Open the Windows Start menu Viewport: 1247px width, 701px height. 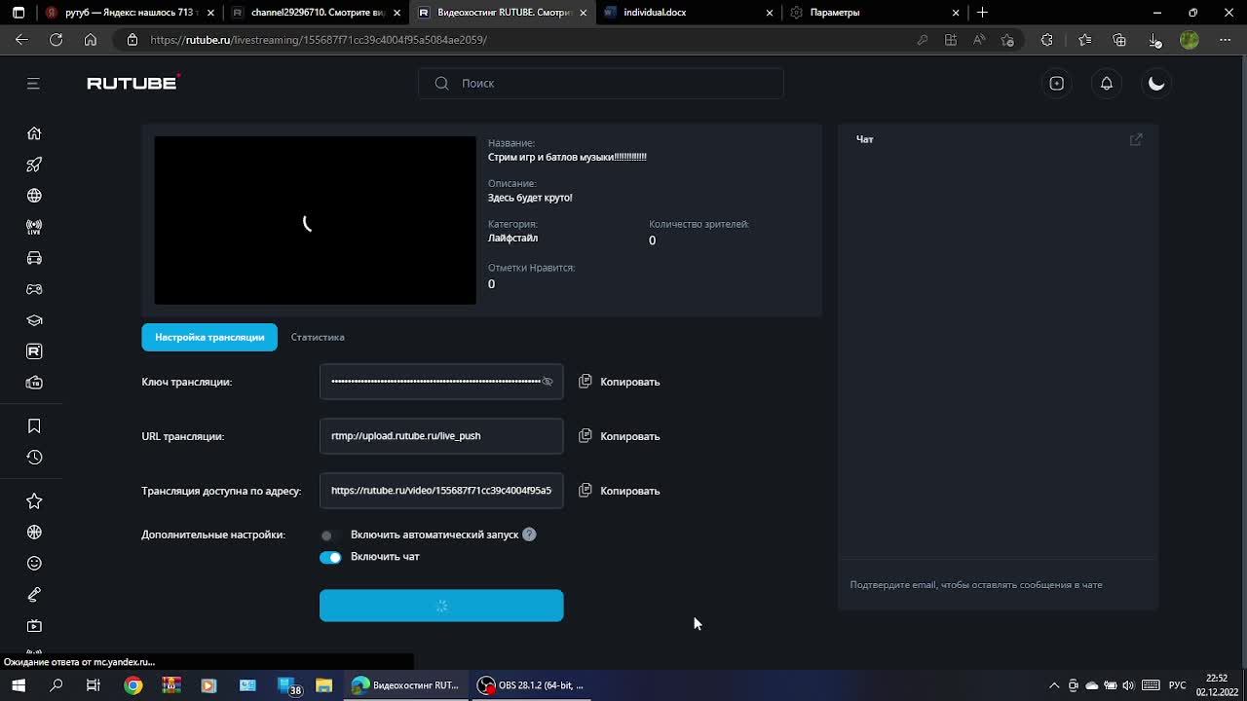[19, 685]
